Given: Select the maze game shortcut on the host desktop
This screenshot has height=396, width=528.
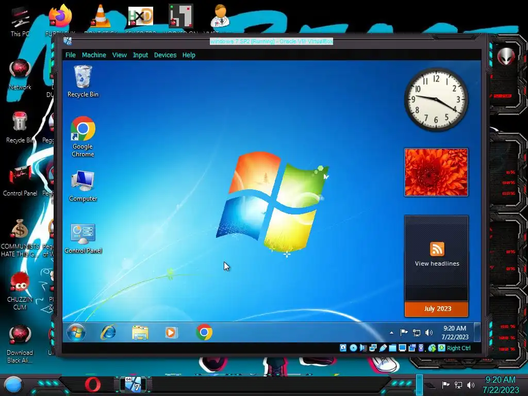Looking at the screenshot, I should [181, 16].
